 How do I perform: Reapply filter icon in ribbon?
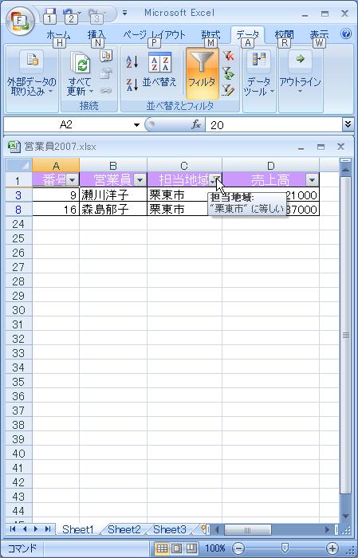pos(228,73)
